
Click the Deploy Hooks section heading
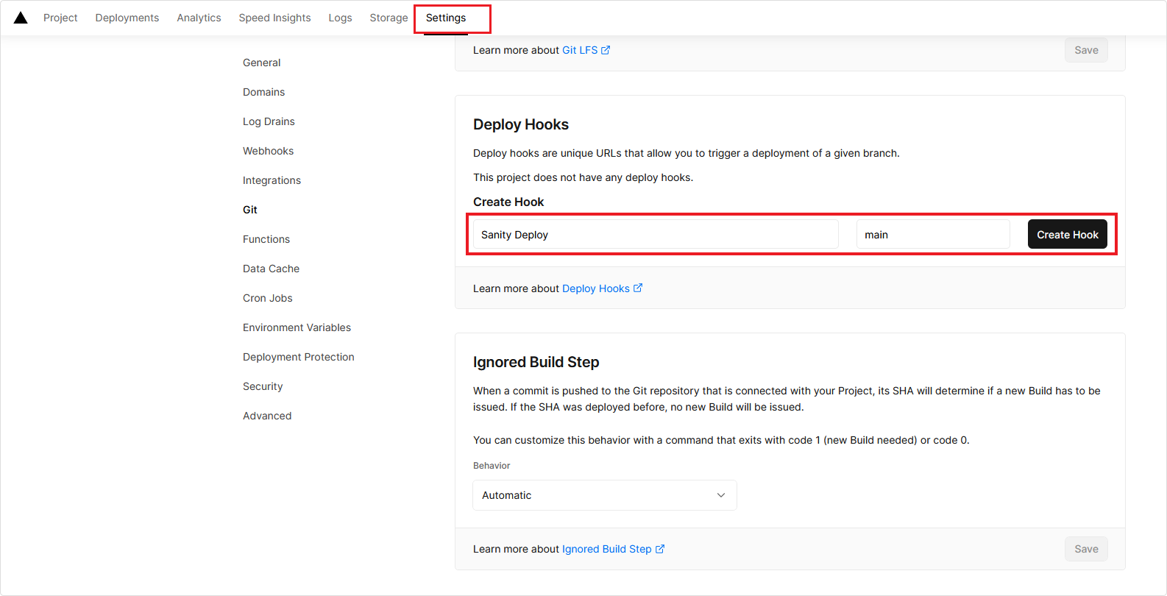click(x=521, y=124)
